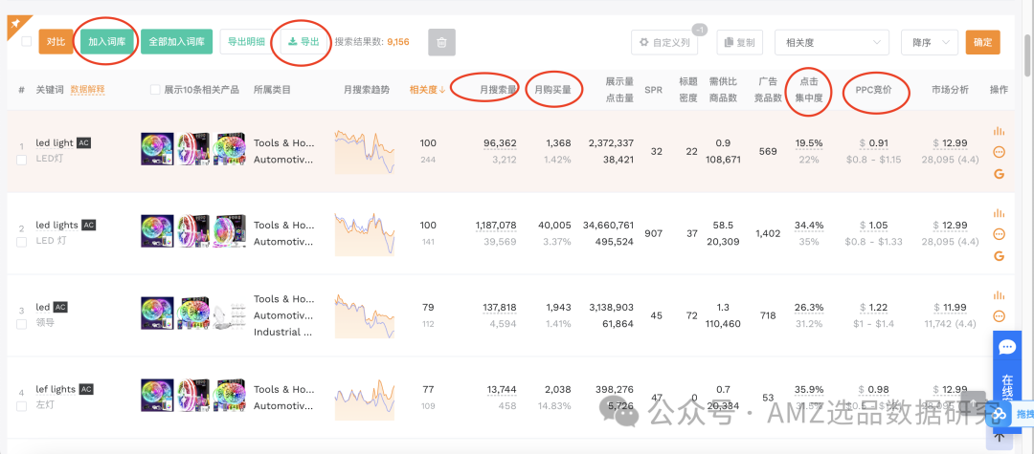Click the 点击集中度 column header

click(808, 90)
